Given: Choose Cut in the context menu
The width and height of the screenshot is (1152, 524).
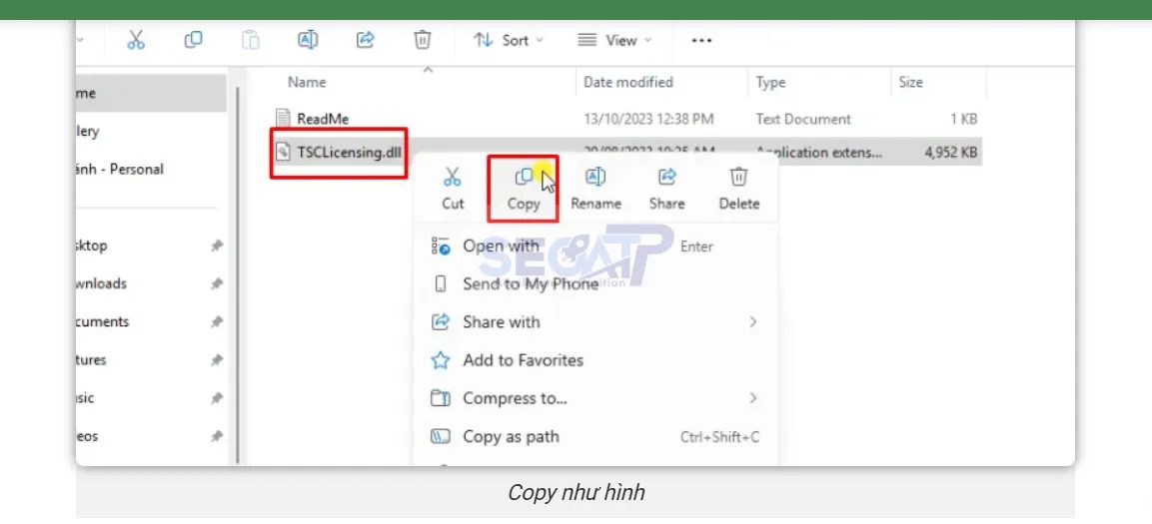Looking at the screenshot, I should (453, 189).
